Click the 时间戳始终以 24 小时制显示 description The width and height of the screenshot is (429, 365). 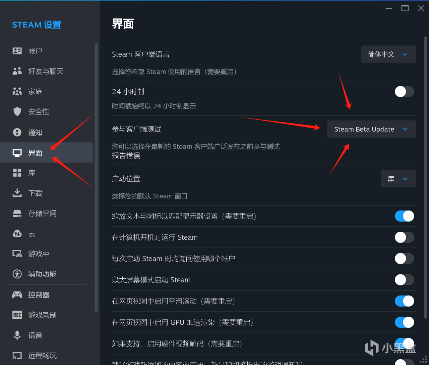pyautogui.click(x=154, y=106)
